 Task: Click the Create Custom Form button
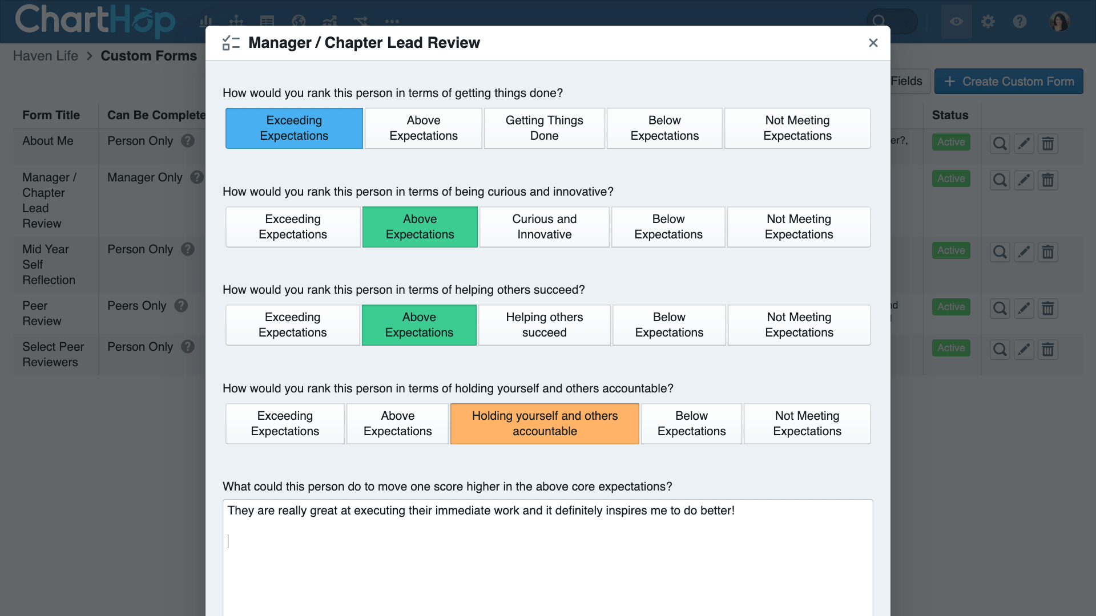pos(1009,82)
